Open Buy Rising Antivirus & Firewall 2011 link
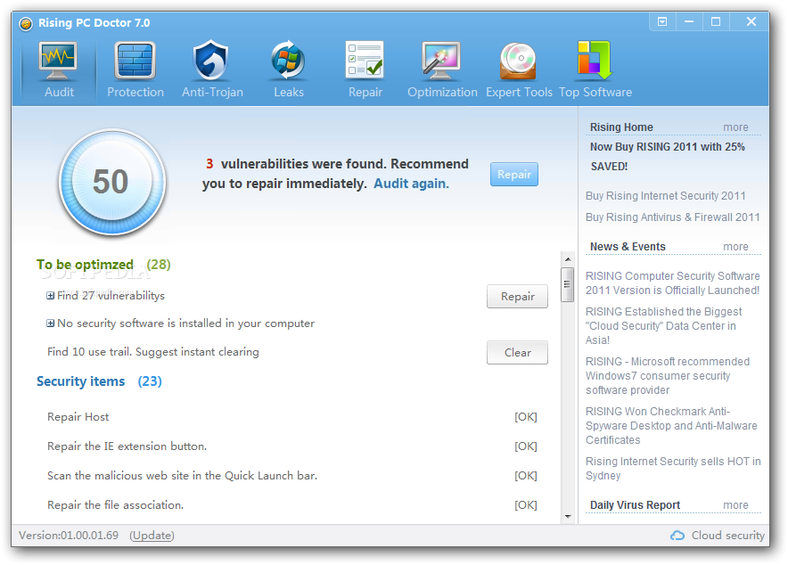The image size is (788, 565). tap(672, 217)
